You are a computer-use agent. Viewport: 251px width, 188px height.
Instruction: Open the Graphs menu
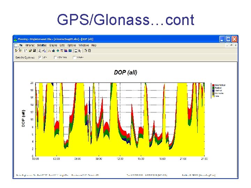coord(53,45)
